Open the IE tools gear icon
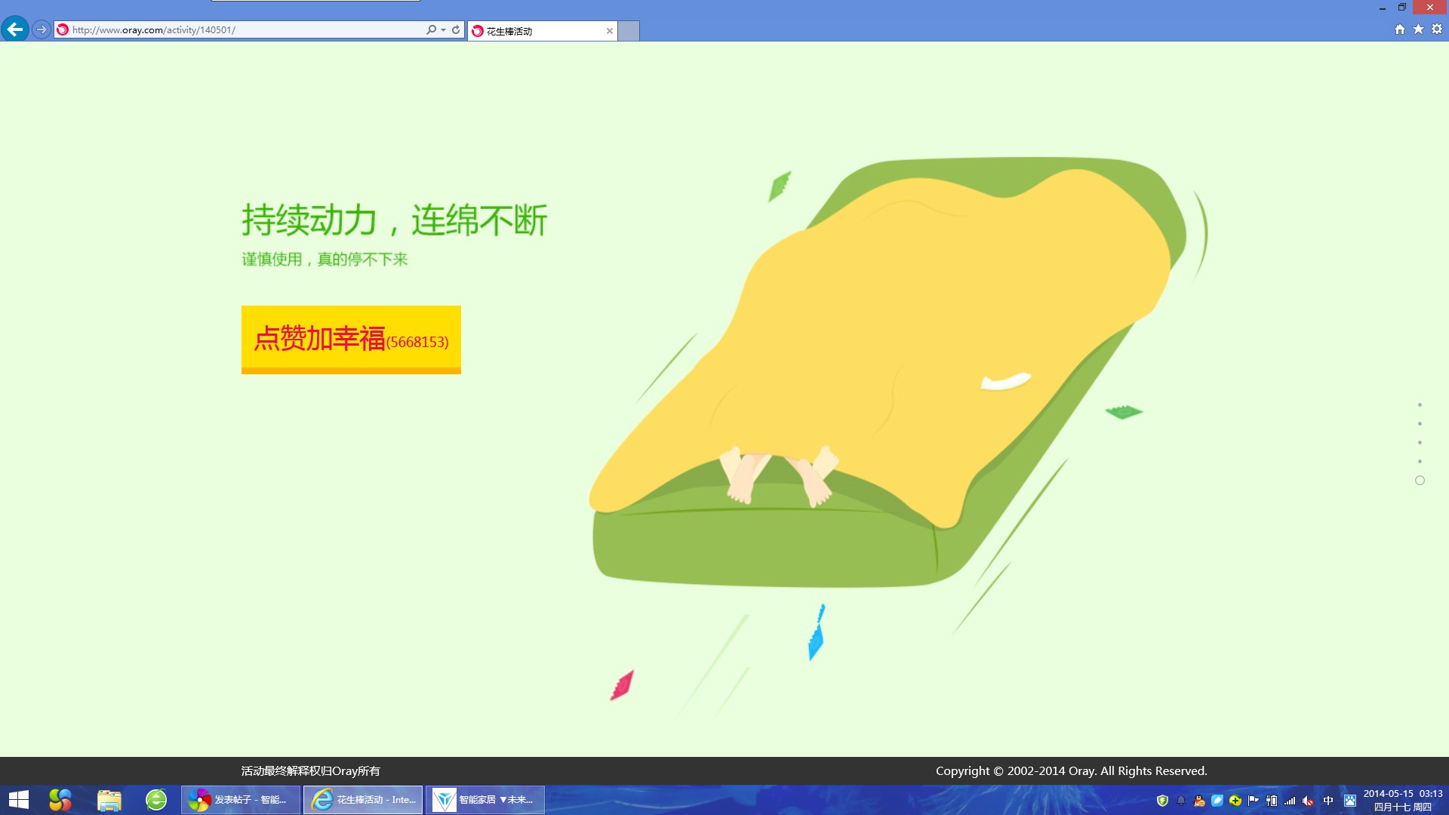Image resolution: width=1449 pixels, height=815 pixels. 1437,29
